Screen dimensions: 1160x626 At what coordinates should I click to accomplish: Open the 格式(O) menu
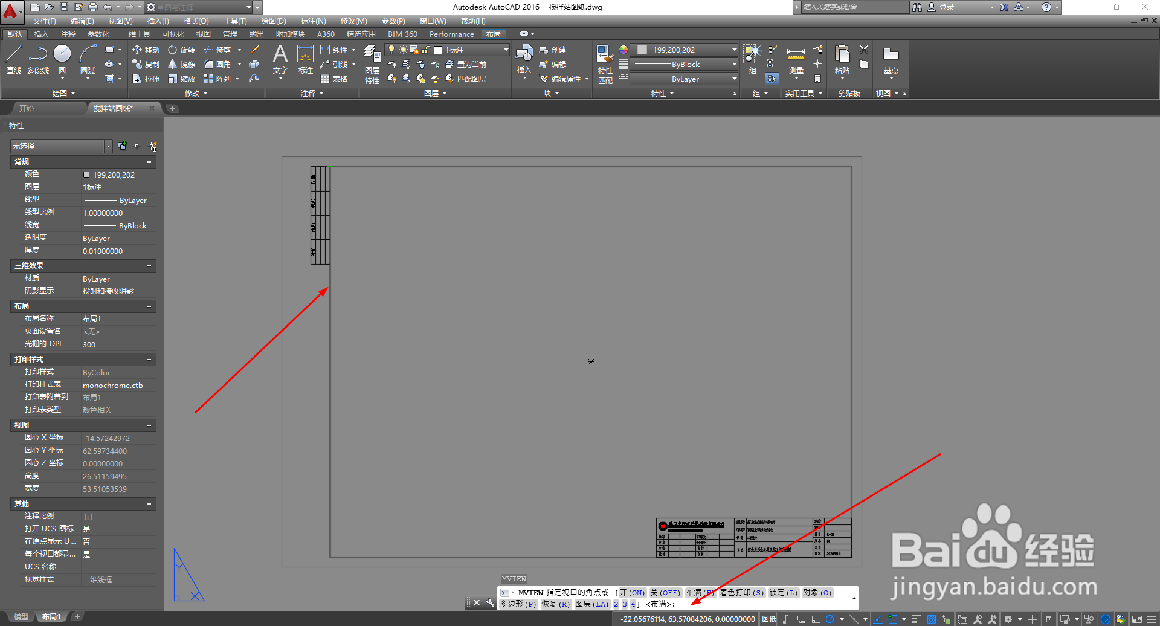pyautogui.click(x=196, y=21)
